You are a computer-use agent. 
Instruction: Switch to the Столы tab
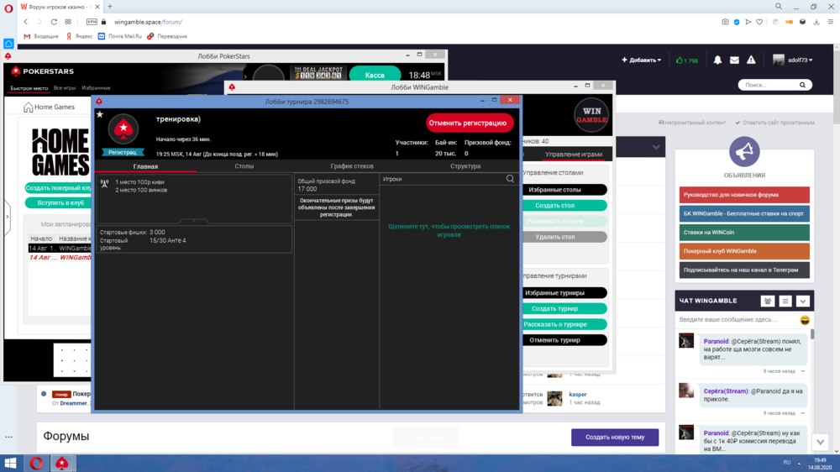(244, 166)
